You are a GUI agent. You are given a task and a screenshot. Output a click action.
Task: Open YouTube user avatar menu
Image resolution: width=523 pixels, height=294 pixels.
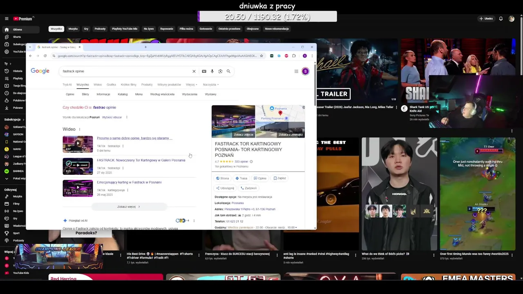click(x=512, y=19)
